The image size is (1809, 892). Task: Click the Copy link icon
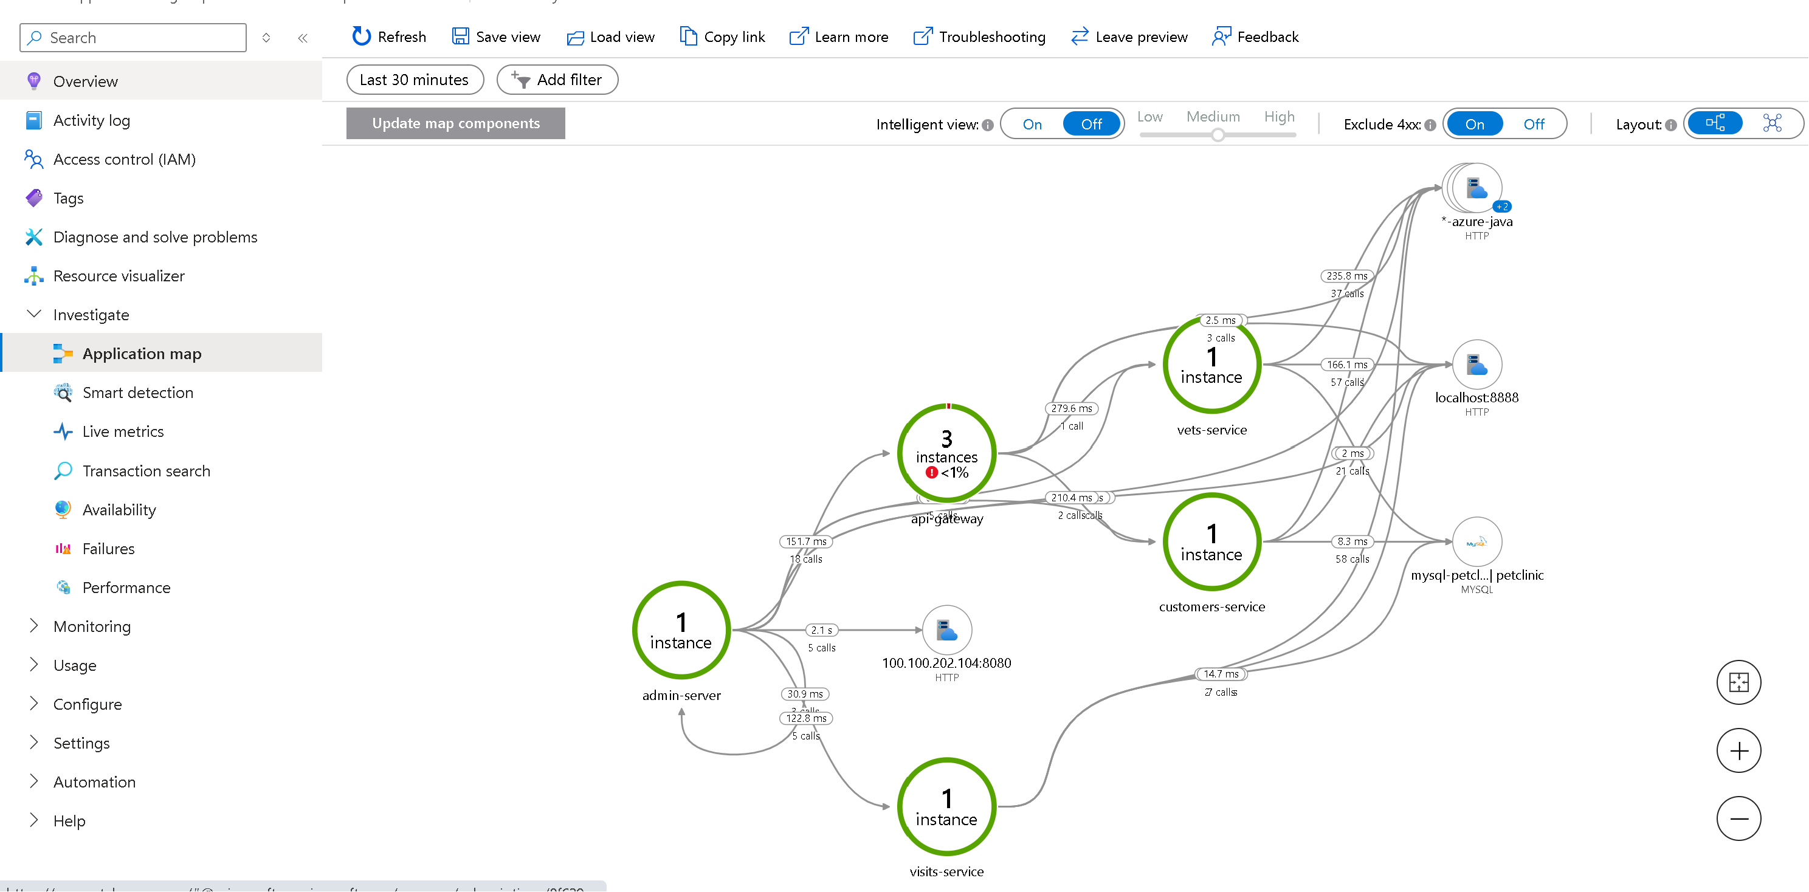(x=688, y=36)
